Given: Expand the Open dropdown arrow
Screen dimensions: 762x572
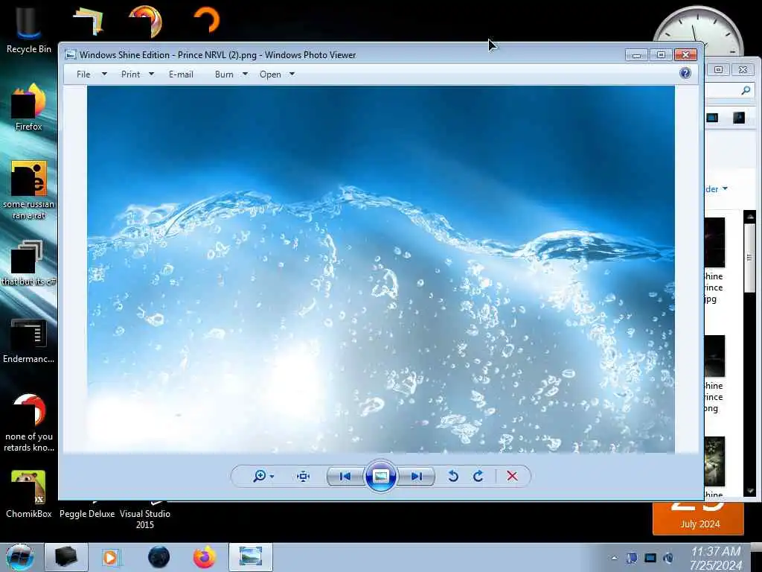Looking at the screenshot, I should click(292, 74).
